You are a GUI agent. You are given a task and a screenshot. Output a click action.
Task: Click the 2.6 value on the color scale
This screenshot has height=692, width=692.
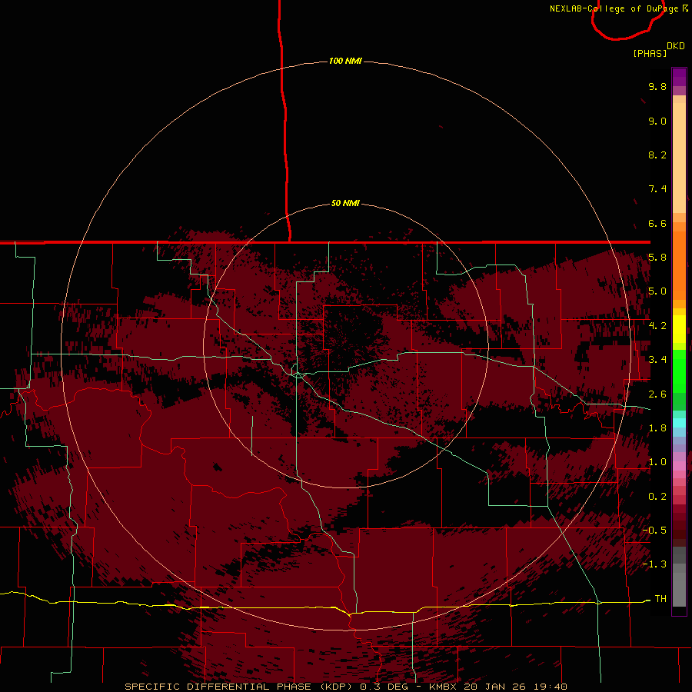657,394
